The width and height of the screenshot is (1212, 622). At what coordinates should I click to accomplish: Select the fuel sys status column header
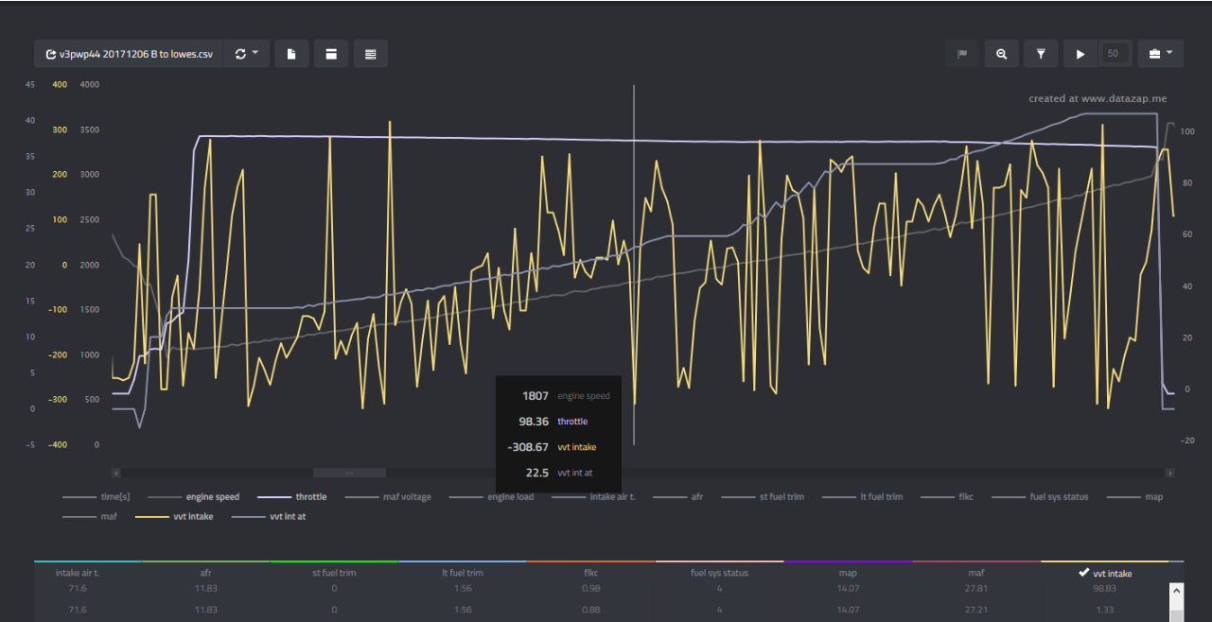click(718, 573)
